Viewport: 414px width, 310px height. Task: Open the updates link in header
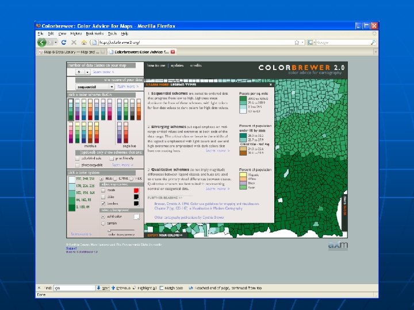pos(177,65)
